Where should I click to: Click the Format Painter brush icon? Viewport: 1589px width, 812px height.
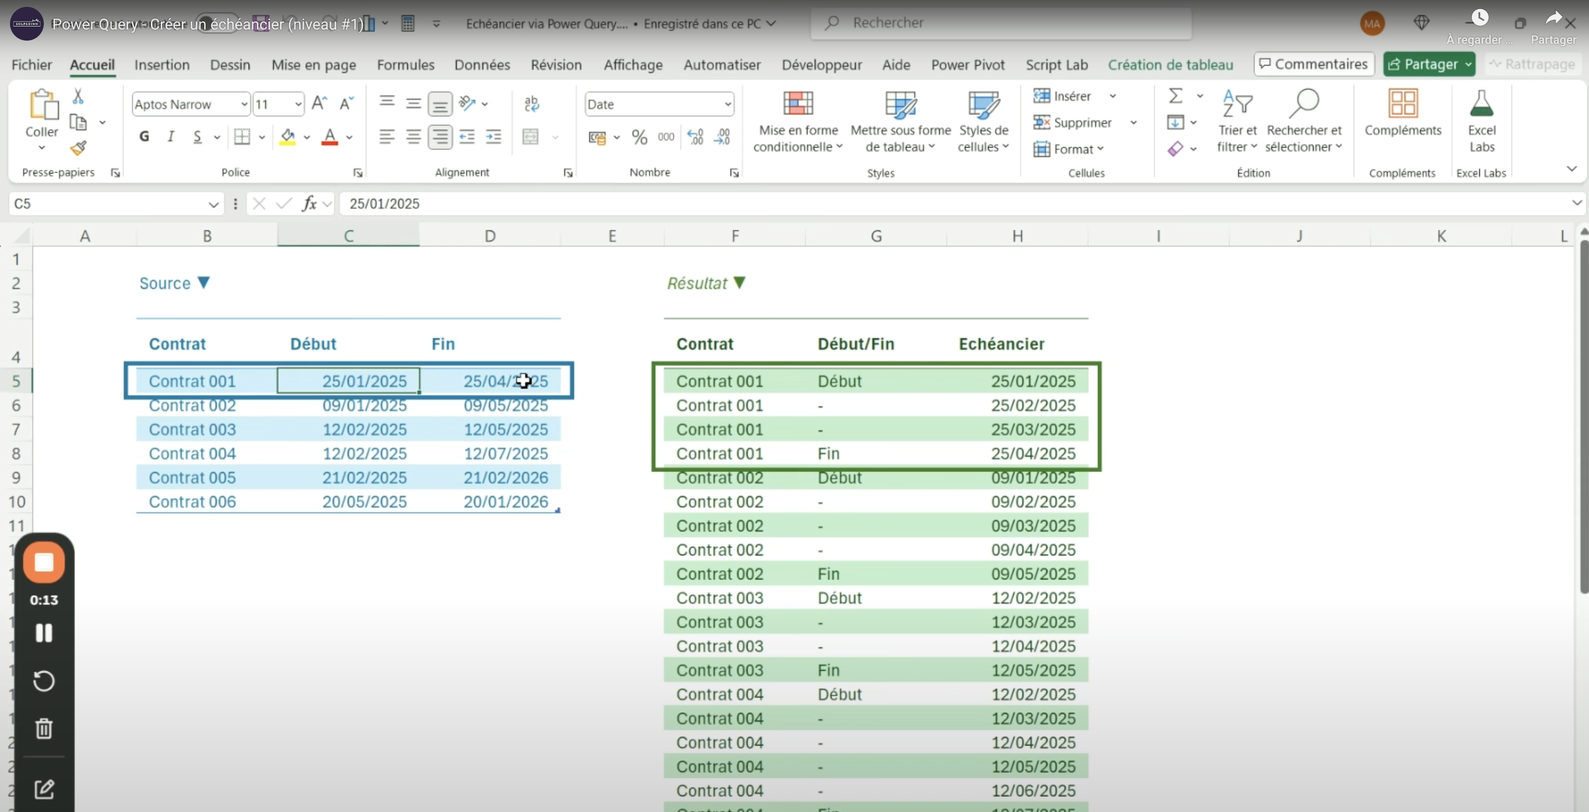[x=78, y=148]
